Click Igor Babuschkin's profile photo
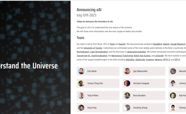The width and height of the screenshot is (186, 114). [x=127, y=71]
